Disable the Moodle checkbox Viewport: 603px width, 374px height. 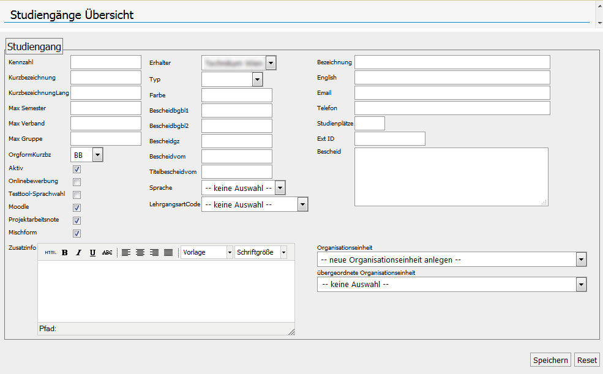click(x=77, y=208)
